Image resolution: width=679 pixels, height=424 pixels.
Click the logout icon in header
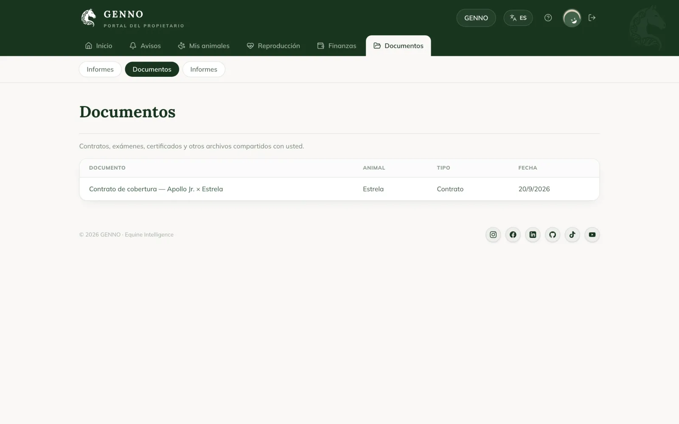tap(592, 18)
